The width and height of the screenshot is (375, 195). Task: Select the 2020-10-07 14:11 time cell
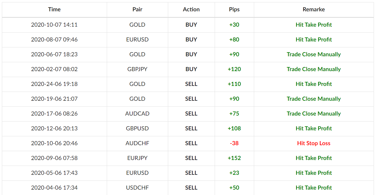(x=54, y=25)
